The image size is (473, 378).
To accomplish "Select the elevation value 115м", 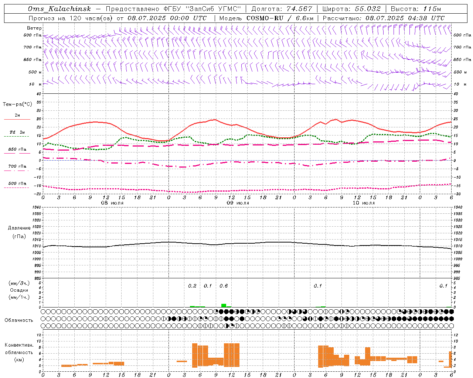I will click(x=432, y=9).
